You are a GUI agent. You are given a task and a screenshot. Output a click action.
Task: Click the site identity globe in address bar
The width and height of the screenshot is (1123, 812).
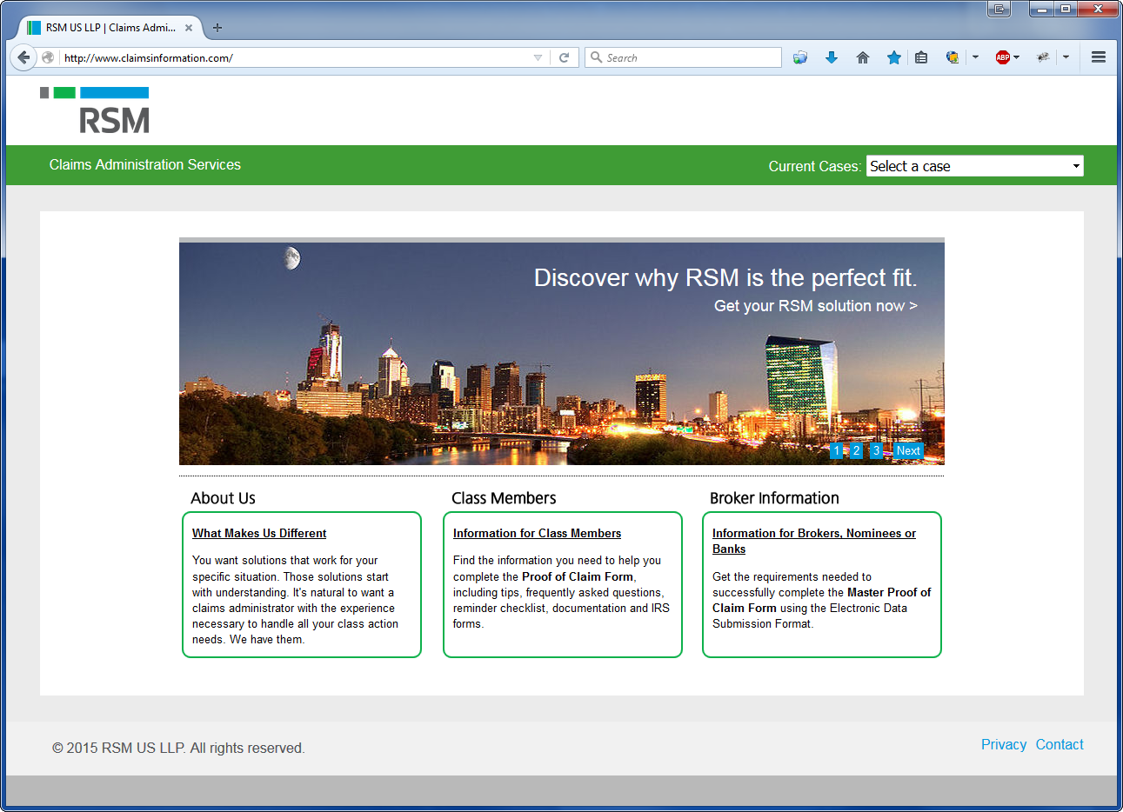click(49, 57)
